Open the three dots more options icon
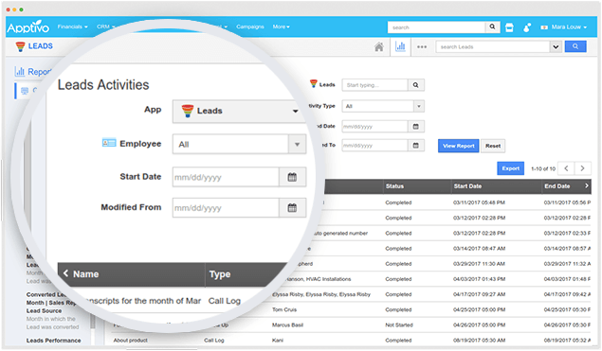The image size is (602, 351). (x=422, y=46)
